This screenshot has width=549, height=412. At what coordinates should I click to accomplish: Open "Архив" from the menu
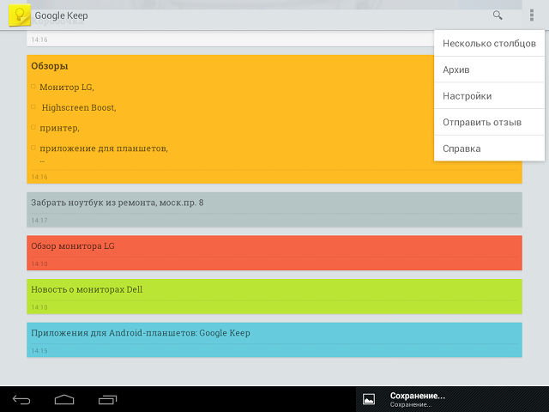[x=489, y=70]
